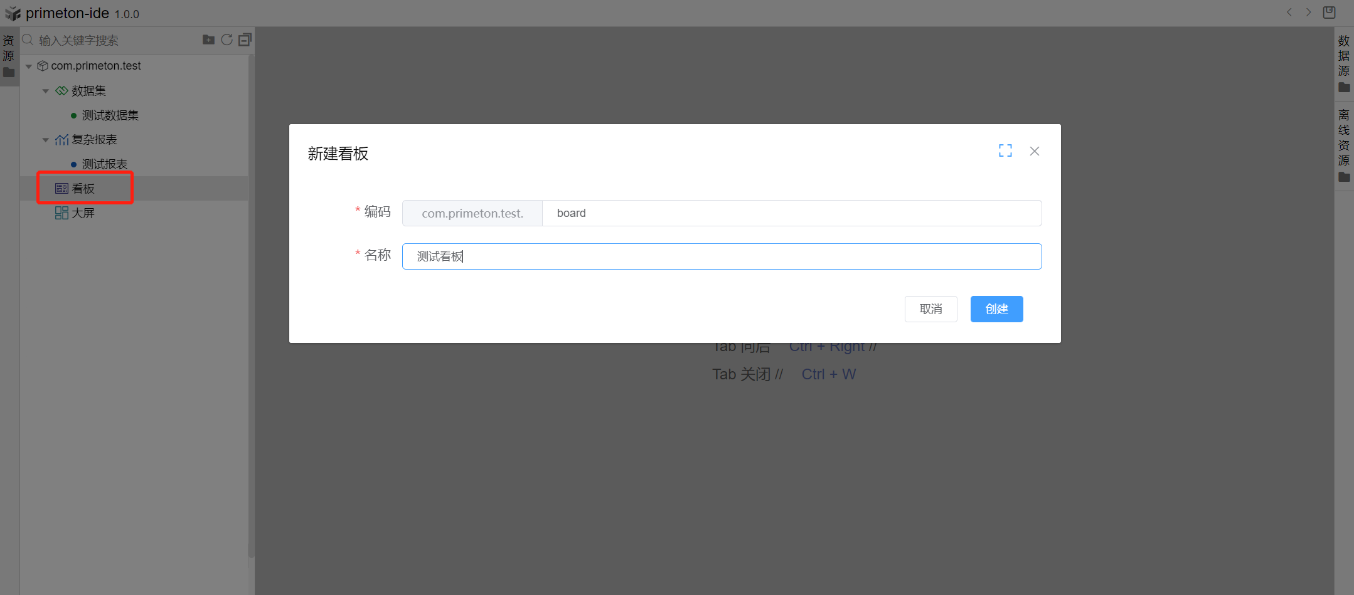The width and height of the screenshot is (1354, 595).
Task: Click the save icon in top right
Action: (x=1329, y=13)
